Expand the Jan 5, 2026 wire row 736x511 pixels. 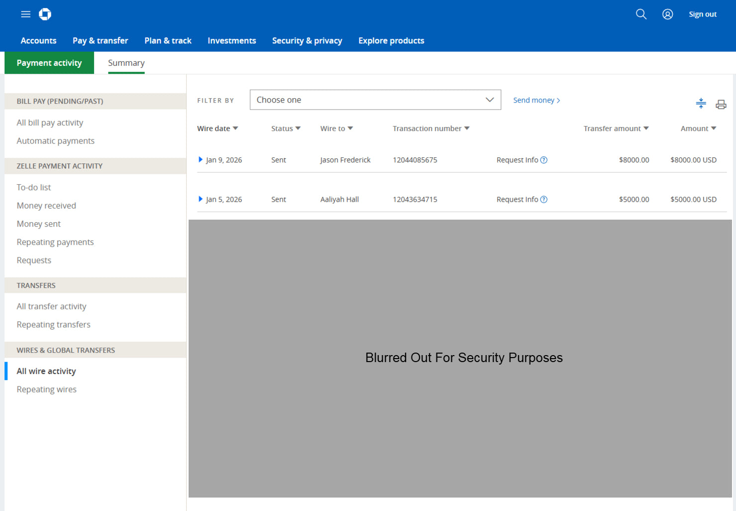(201, 199)
